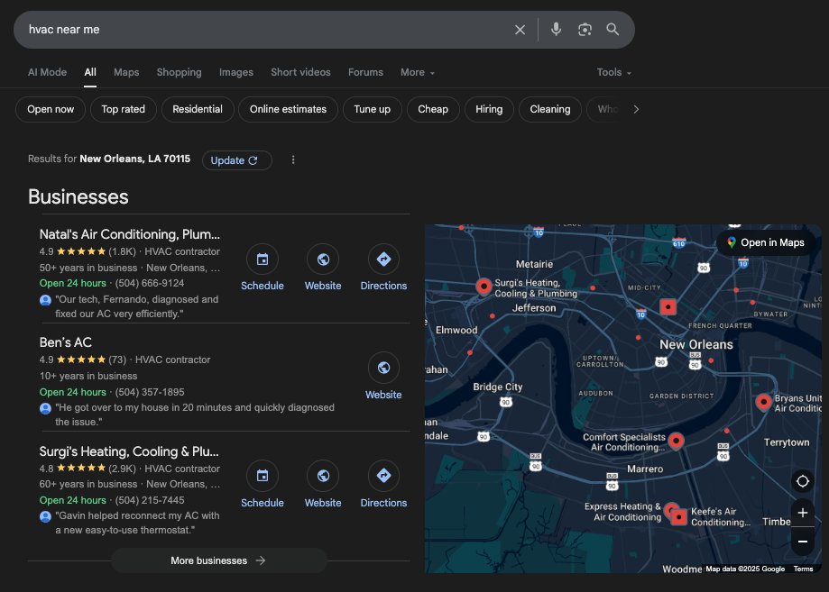
Task: Schedule with Natal's Air Conditioning
Action: tap(263, 268)
